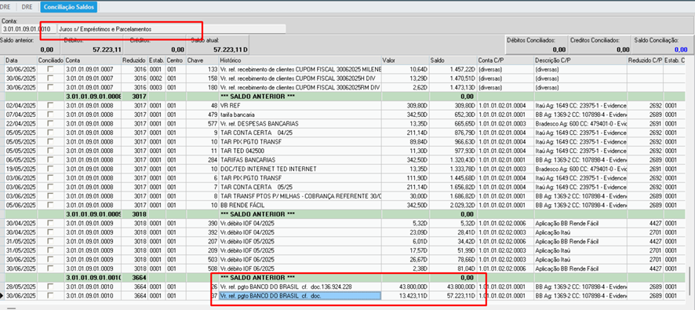Mark Conciliado on TAR TED 042500 row

coord(50,151)
